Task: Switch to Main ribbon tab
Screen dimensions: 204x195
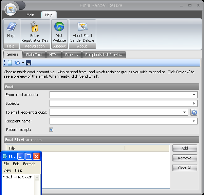Action: pos(30,15)
